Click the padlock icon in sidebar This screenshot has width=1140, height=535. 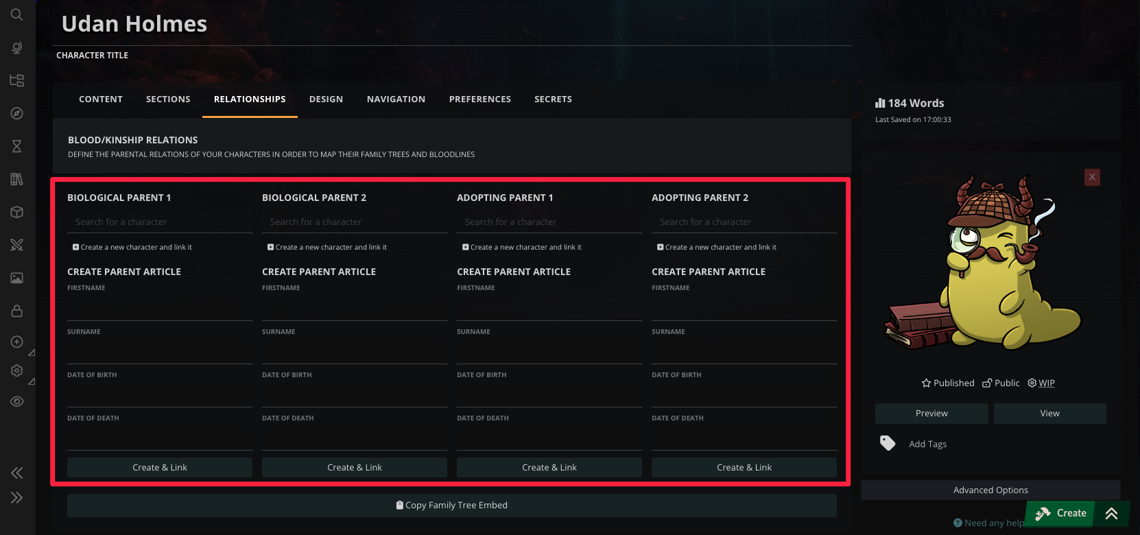click(x=17, y=311)
